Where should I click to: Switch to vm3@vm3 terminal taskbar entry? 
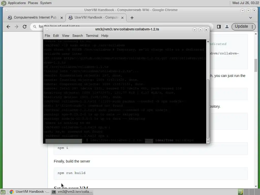(72, 192)
